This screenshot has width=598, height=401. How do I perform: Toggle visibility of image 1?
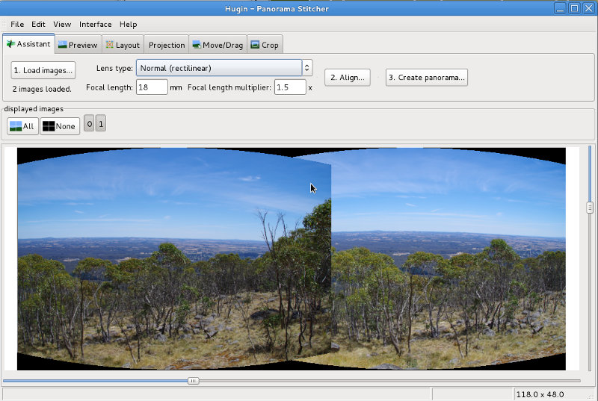[x=101, y=123]
